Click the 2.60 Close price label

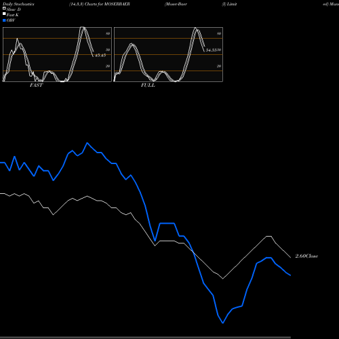click(306, 256)
